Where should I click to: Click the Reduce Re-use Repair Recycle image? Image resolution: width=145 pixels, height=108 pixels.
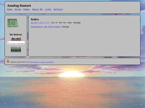13,23
